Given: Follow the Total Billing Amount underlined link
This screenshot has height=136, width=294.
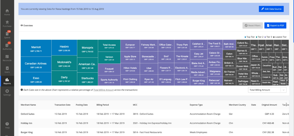Looking at the screenshot, I should point(103,90).
